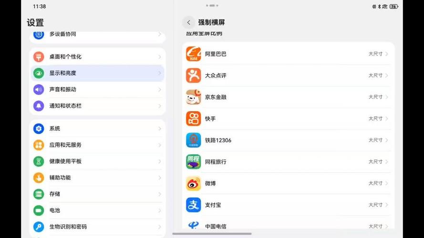Open 声音和振动 settings
424x238 pixels.
97,89
